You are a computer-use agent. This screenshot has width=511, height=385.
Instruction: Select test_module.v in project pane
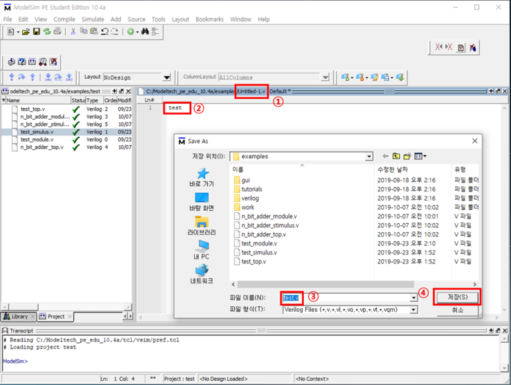pos(37,140)
